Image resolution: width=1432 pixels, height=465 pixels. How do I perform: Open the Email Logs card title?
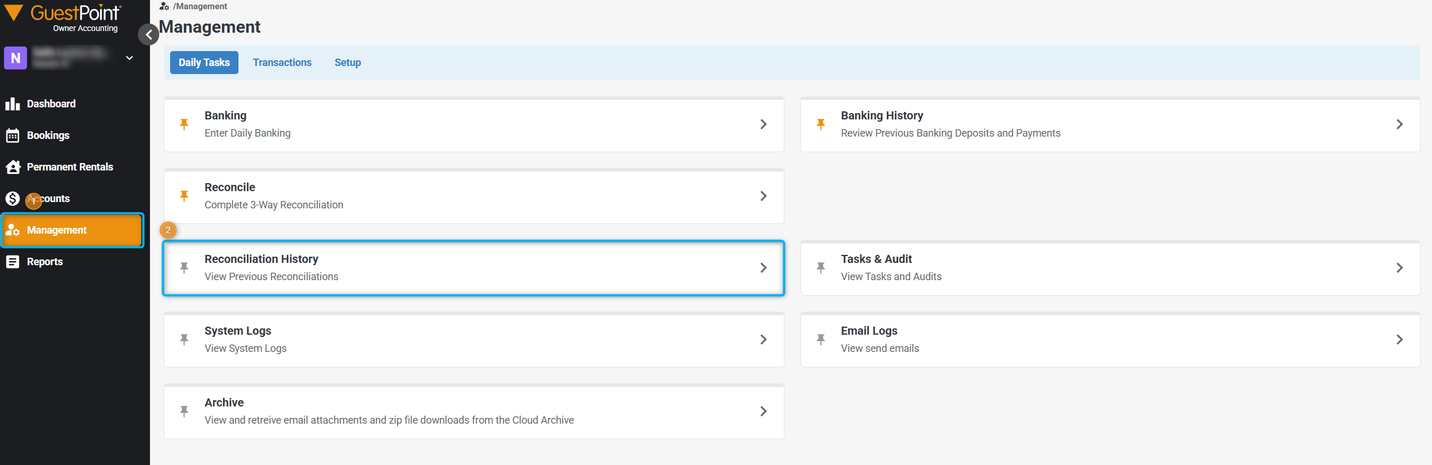pos(869,331)
